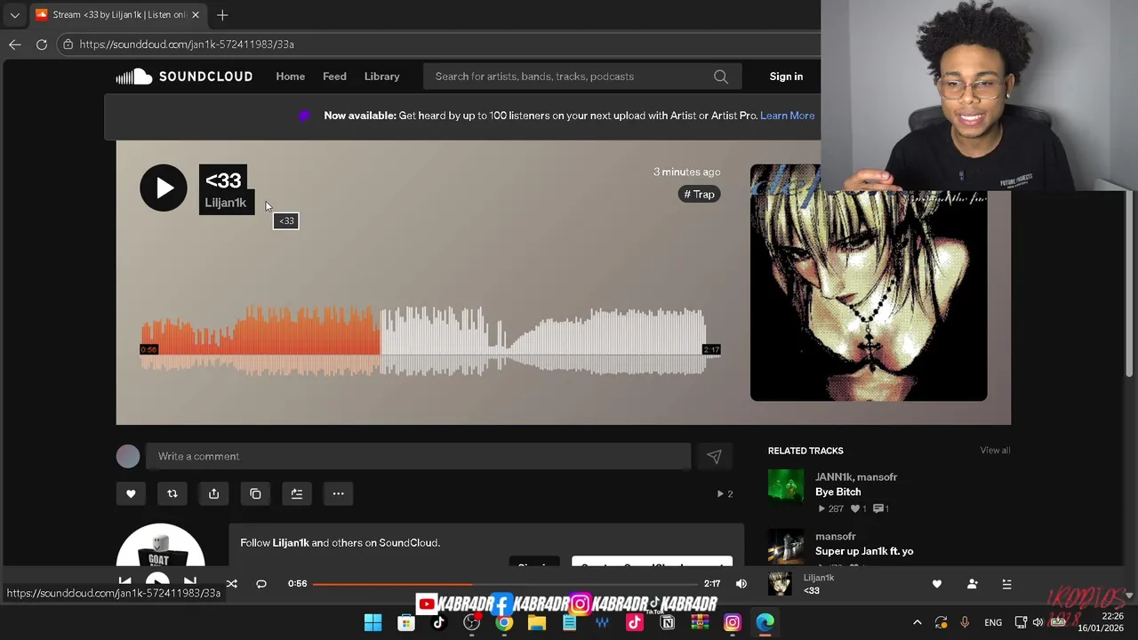Open the Bye Bitch track thumbnail
The height and width of the screenshot is (640, 1138).
tap(786, 487)
